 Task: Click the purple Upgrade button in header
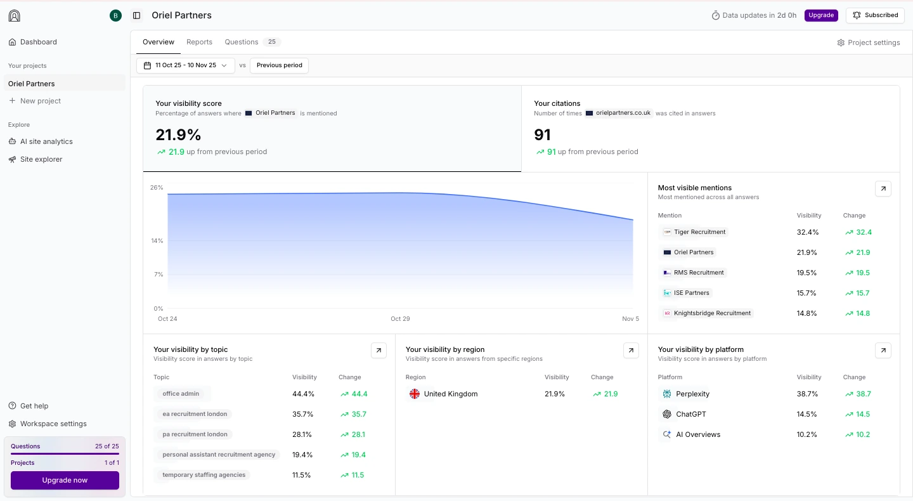click(821, 15)
